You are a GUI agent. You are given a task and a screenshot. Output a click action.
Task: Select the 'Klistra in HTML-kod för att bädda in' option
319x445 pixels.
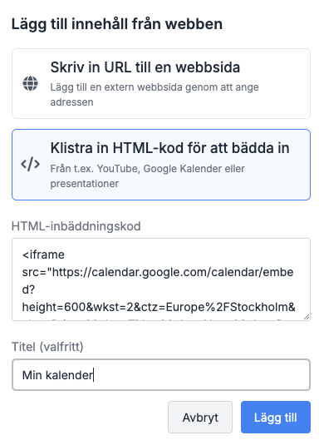(161, 165)
